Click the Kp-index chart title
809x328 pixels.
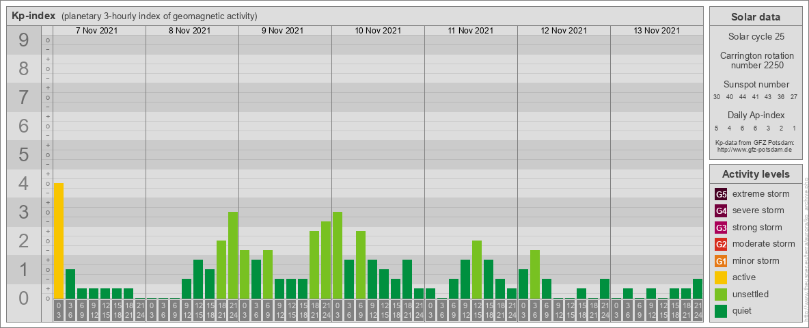33,16
